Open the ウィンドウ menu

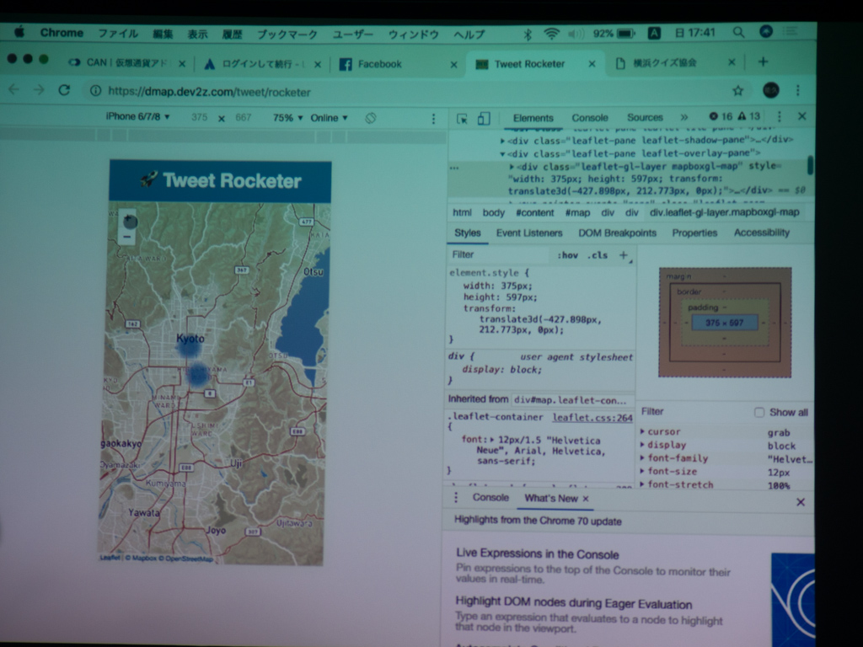pos(413,34)
